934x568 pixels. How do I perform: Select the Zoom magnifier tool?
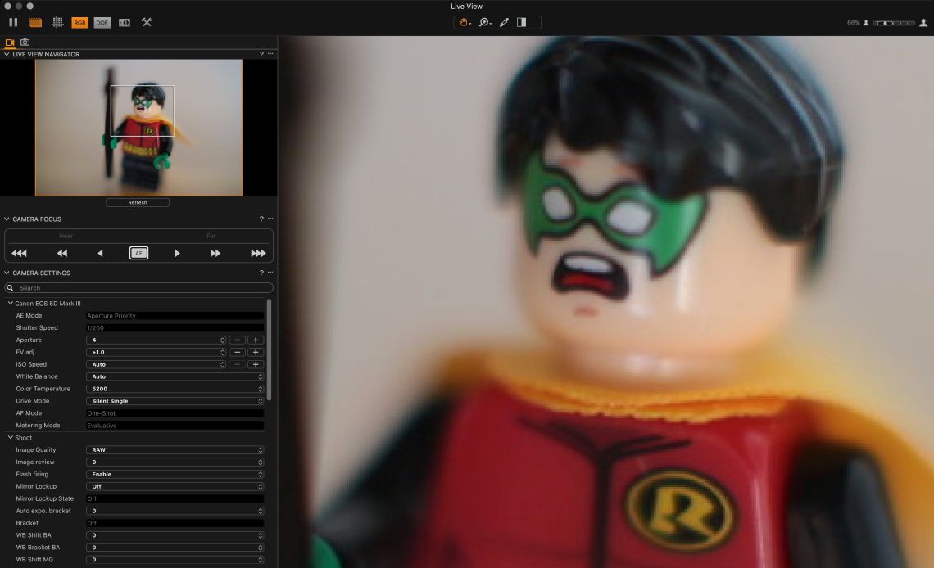click(485, 22)
